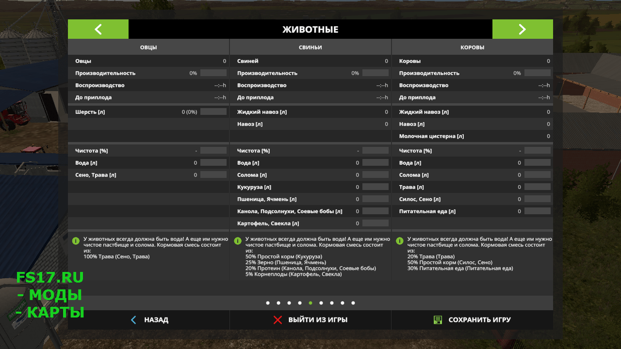Click pigs Кукуруза [л] fill bar
This screenshot has height=349, width=621.
pos(376,187)
